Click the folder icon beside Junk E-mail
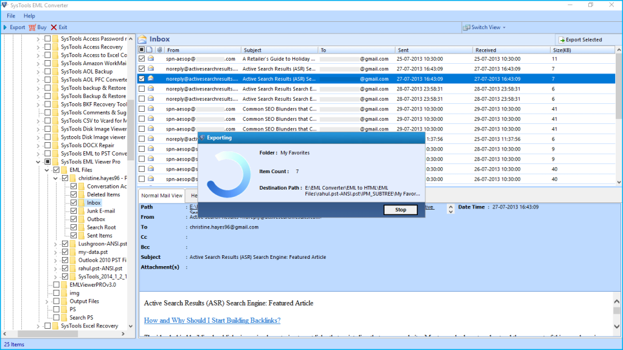Image resolution: width=623 pixels, height=350 pixels. click(x=82, y=211)
